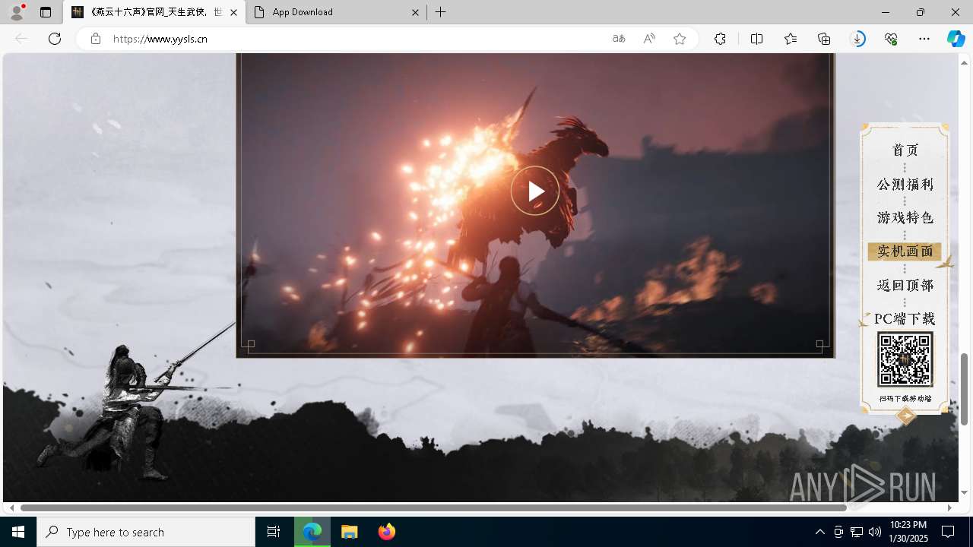Add page to favorites star
This screenshot has height=547, width=973.
coord(680,39)
